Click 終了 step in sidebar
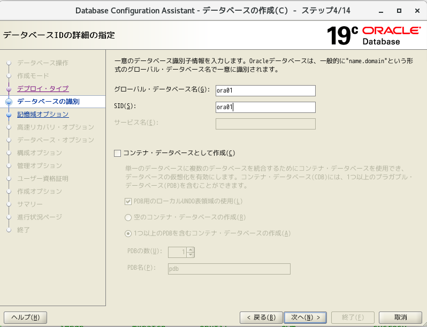427x327 pixels. pyautogui.click(x=24, y=230)
